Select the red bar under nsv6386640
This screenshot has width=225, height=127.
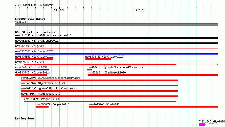pyautogui.click(x=153, y=75)
